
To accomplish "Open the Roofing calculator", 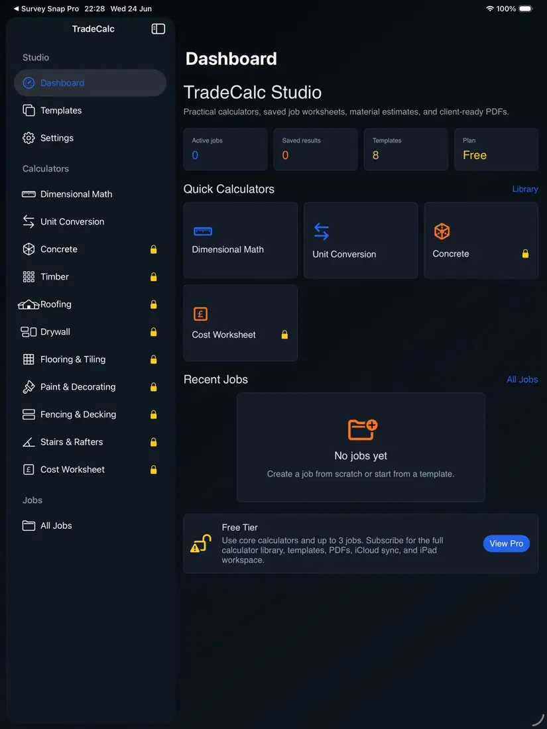I will click(x=90, y=305).
